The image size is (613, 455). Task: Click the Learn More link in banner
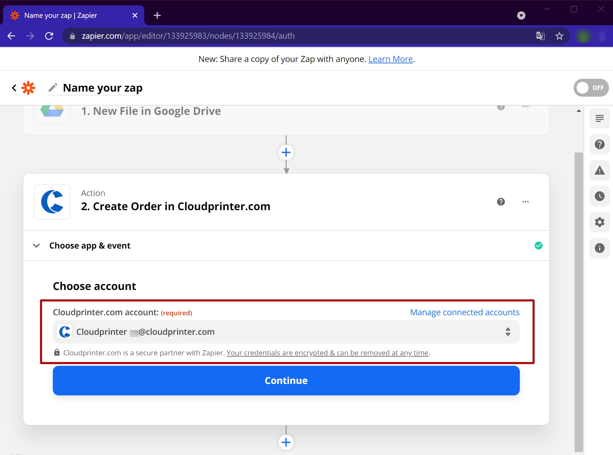[391, 59]
